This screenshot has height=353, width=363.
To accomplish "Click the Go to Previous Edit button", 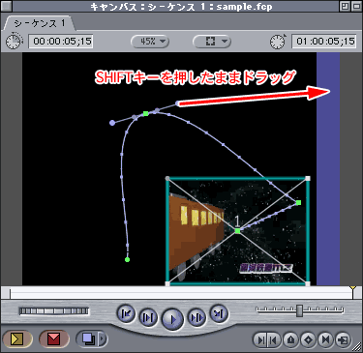I will tap(126, 313).
